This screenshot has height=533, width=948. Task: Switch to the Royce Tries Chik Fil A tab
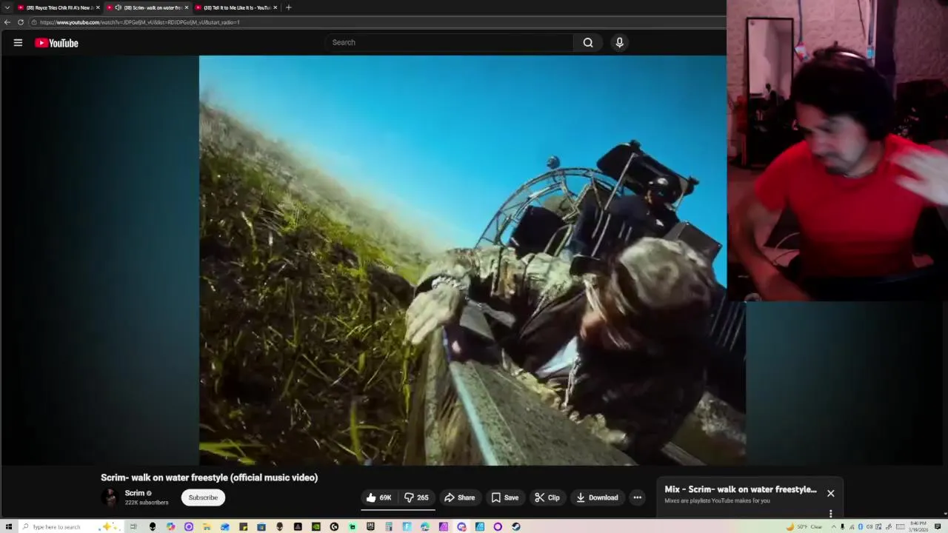tap(59, 7)
